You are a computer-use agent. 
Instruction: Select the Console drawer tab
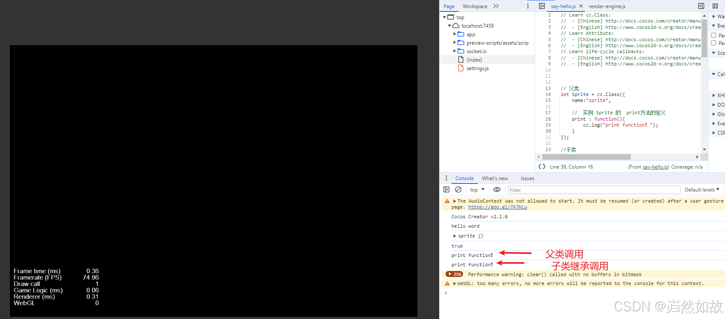(464, 178)
